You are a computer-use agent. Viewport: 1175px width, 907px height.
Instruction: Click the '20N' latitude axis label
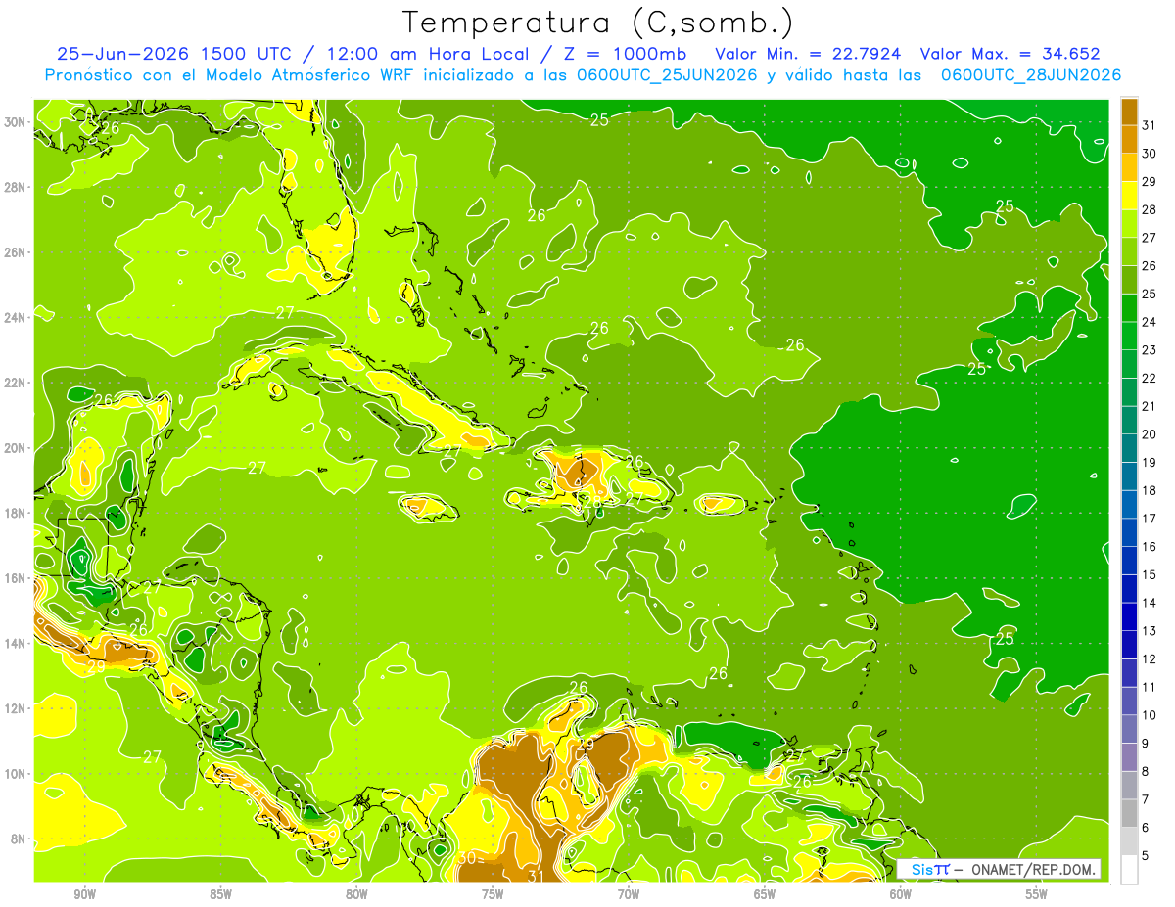pyautogui.click(x=16, y=447)
